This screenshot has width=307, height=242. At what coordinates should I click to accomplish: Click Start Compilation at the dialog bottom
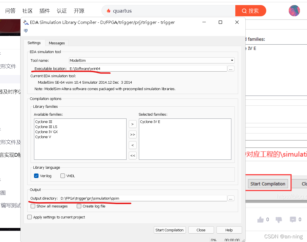click(x=170, y=230)
